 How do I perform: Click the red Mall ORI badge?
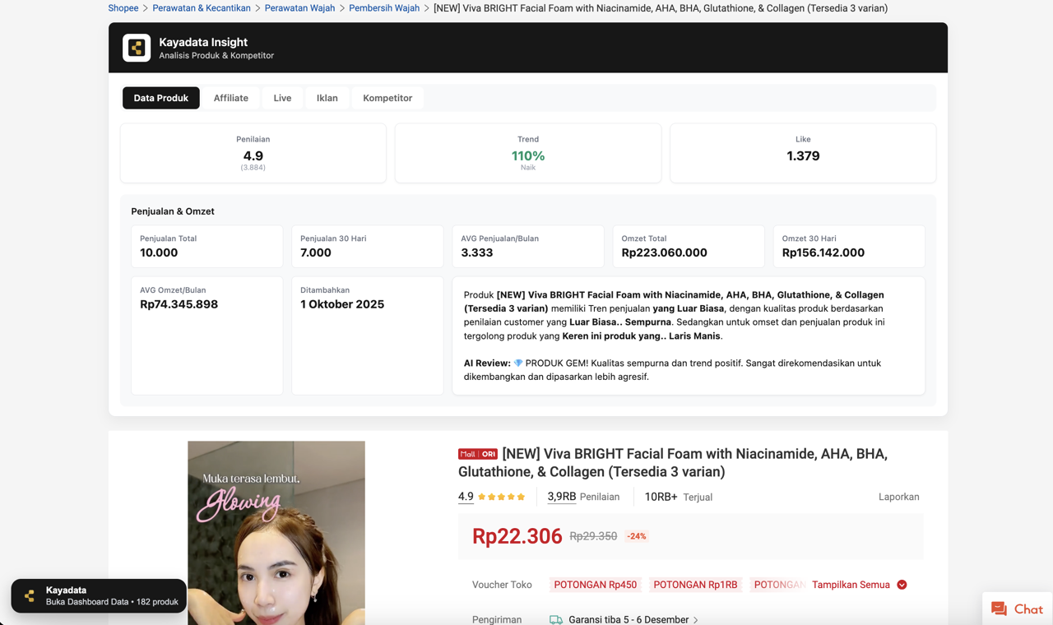pyautogui.click(x=477, y=454)
